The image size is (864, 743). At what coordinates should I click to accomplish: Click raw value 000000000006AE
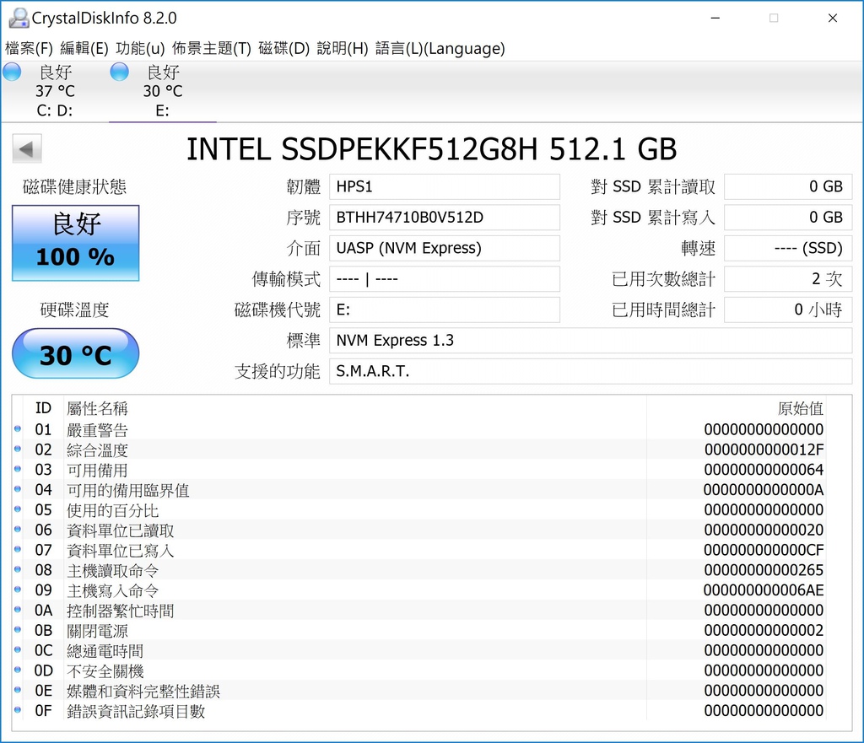[x=764, y=590]
